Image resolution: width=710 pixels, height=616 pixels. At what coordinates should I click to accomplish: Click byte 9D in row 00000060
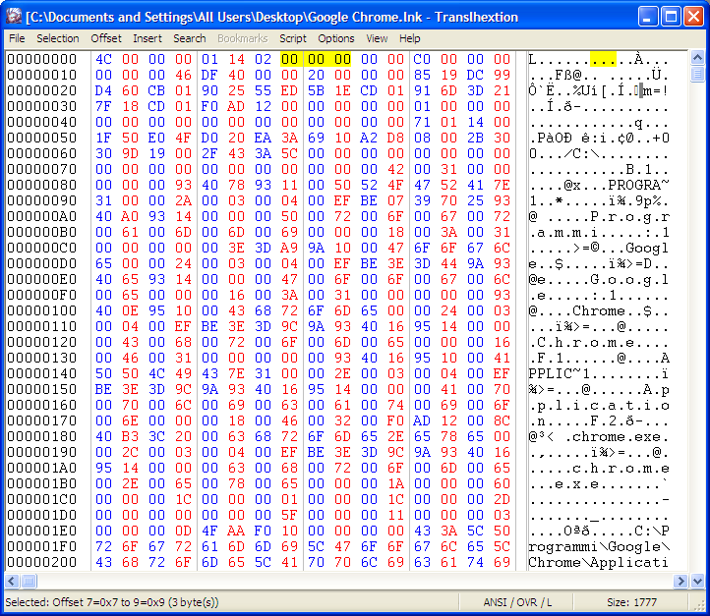tap(130, 154)
